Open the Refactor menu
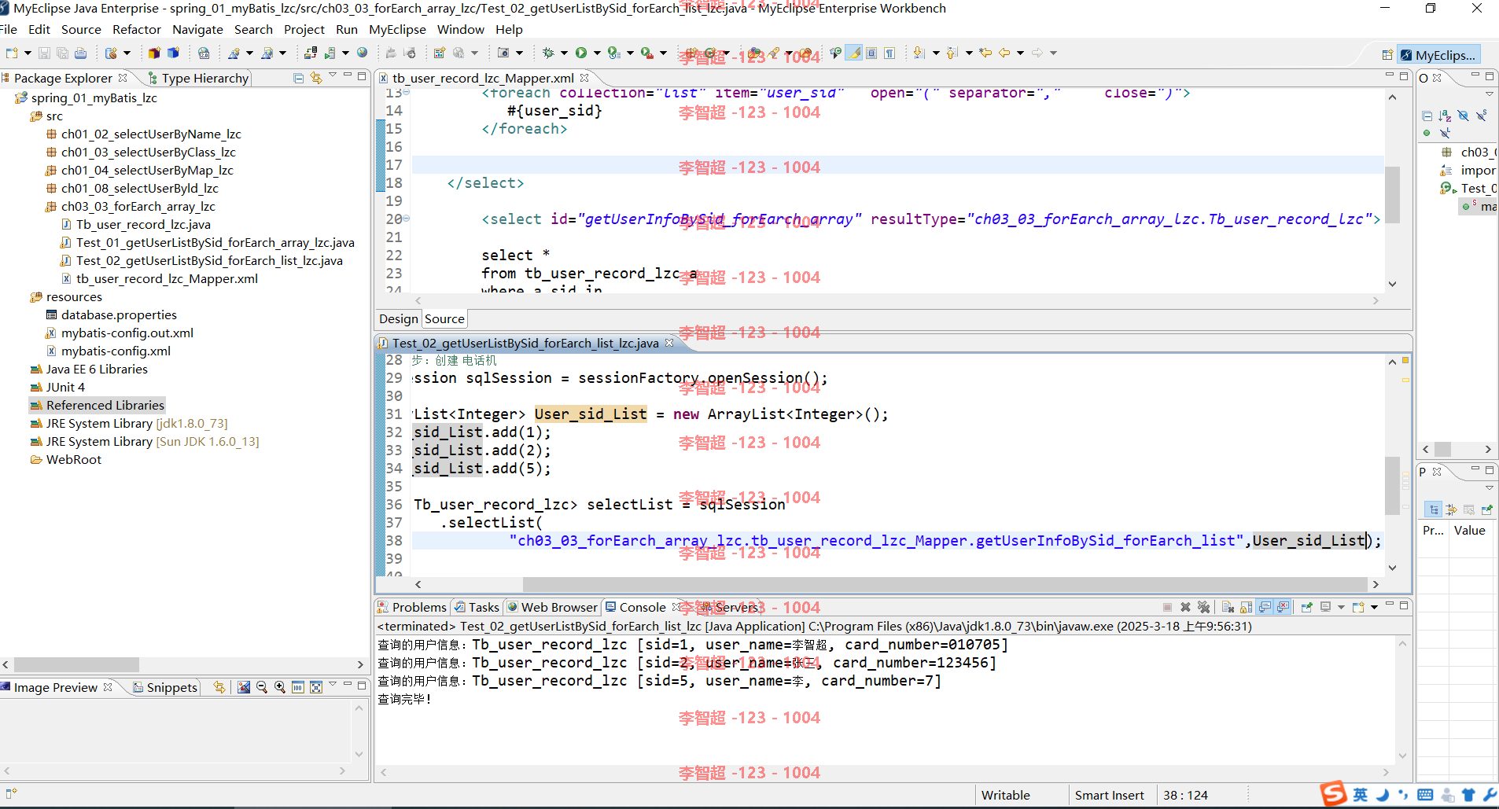Viewport: 1499px width, 809px height. click(x=137, y=29)
